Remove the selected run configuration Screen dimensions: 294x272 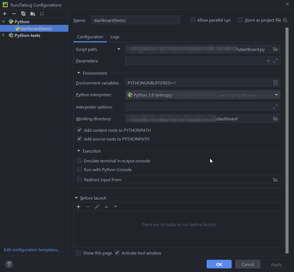[x=14, y=14]
